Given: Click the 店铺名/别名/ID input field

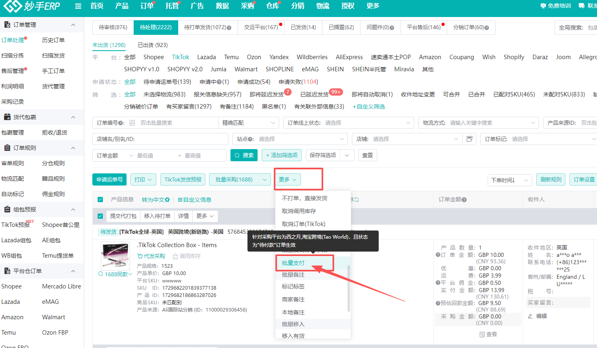Looking at the screenshot, I should point(160,139).
